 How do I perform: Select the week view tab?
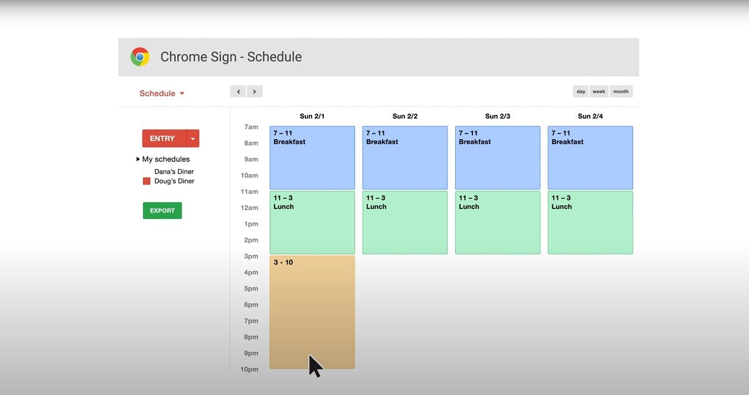(x=598, y=91)
